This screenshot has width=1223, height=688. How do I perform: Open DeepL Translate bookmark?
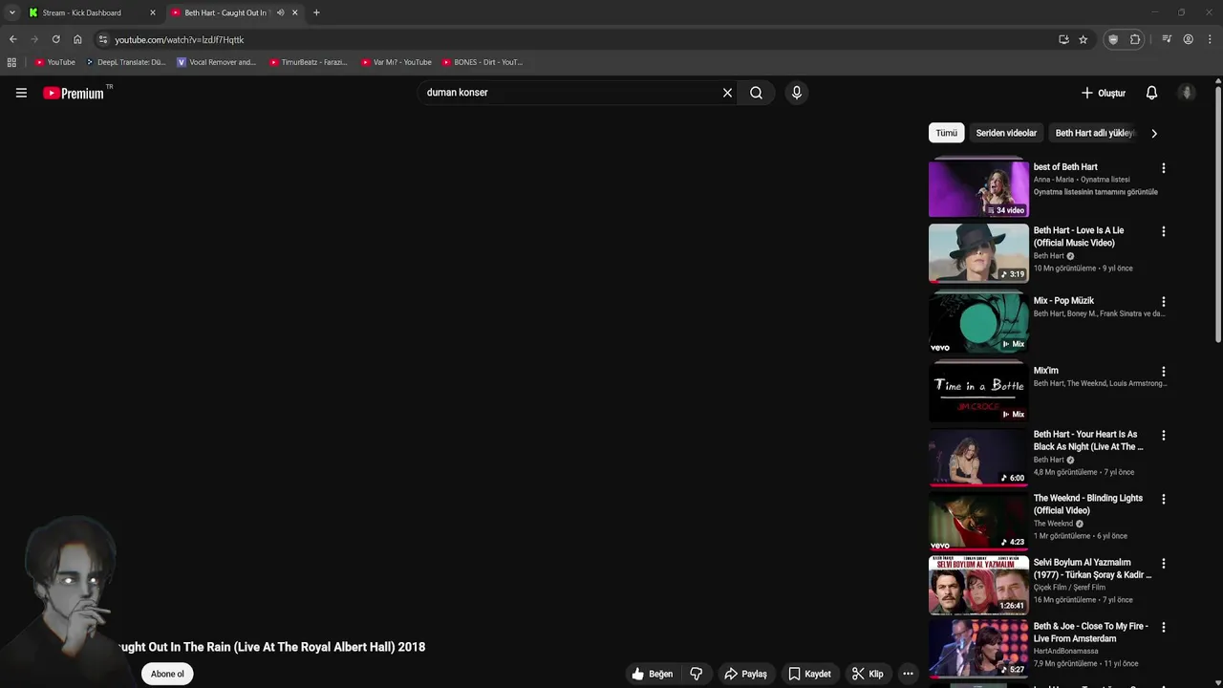coord(125,62)
